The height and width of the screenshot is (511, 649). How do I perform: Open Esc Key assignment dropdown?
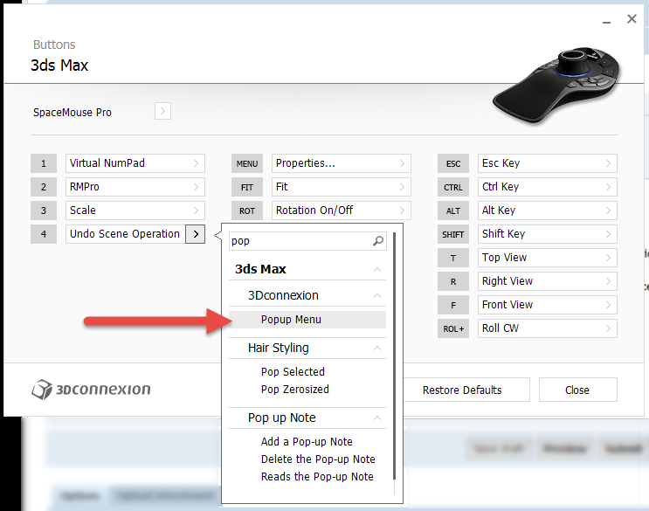[547, 163]
